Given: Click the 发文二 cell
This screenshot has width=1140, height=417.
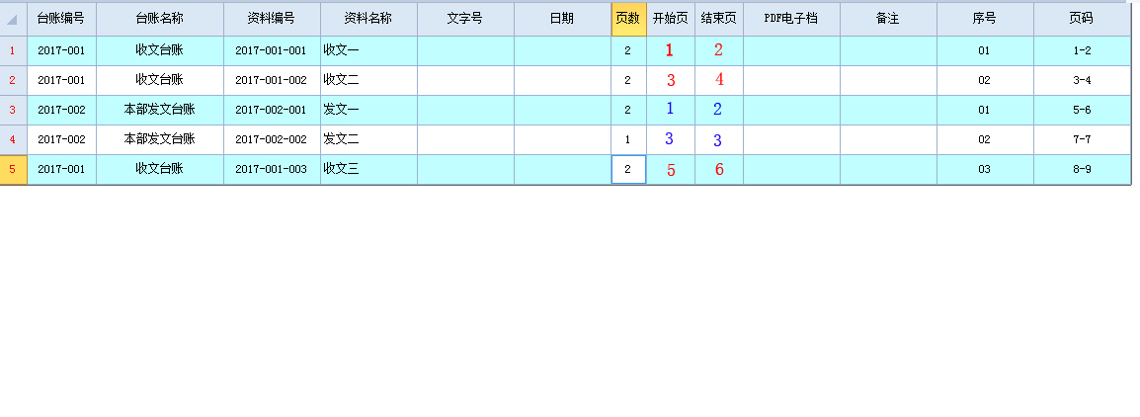Looking at the screenshot, I should [x=368, y=139].
